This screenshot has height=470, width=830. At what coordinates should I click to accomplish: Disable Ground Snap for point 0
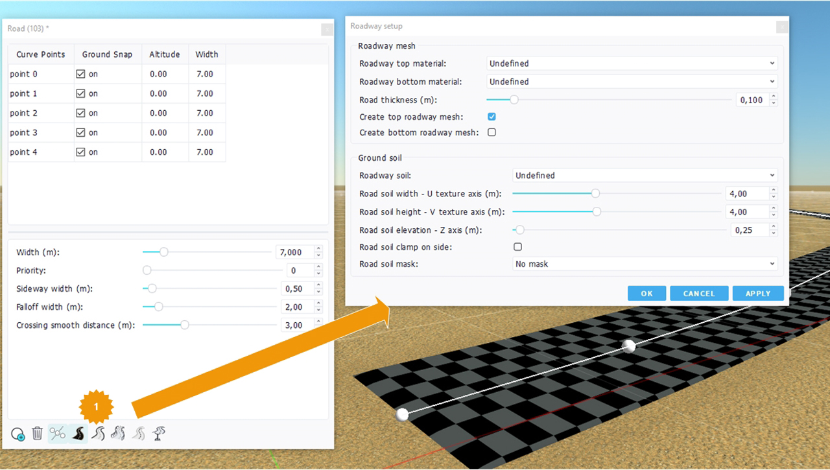pos(81,74)
